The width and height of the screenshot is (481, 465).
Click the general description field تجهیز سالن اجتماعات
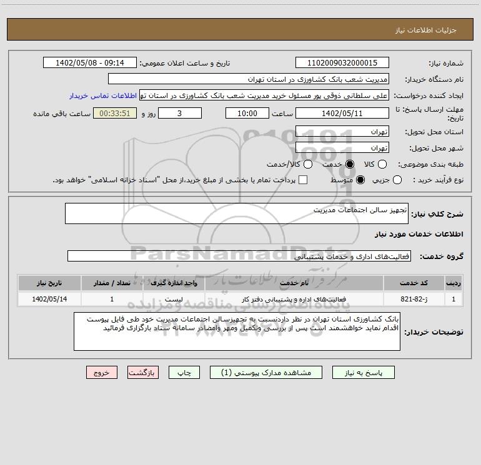[x=237, y=213]
